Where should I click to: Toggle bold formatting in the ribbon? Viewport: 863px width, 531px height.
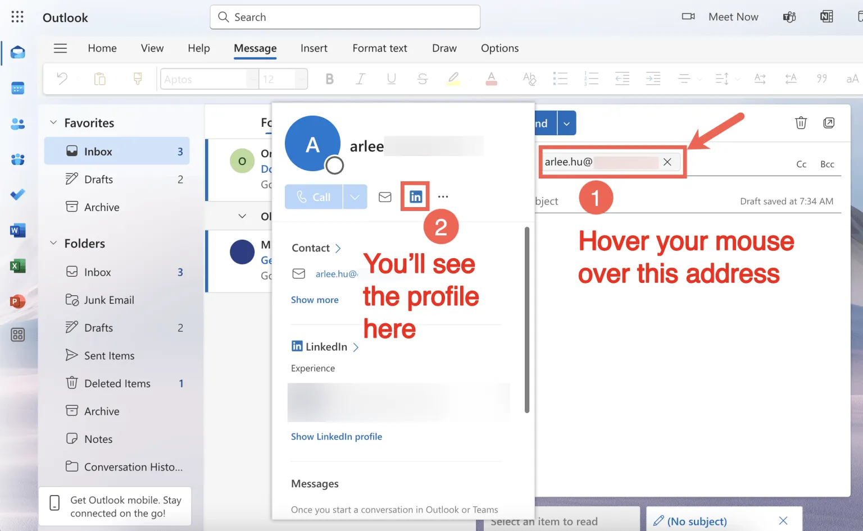point(329,79)
